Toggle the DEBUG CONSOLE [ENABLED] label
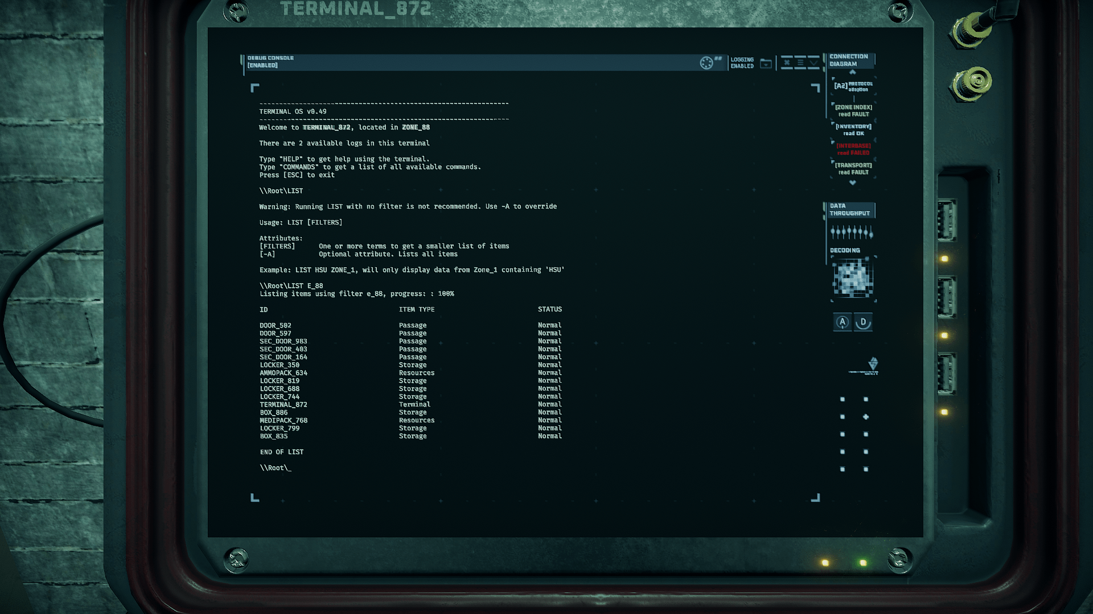 pos(270,61)
